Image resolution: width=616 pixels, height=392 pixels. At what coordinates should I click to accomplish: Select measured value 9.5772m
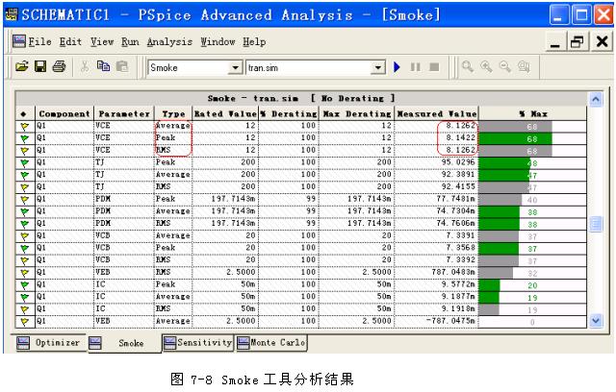tap(458, 284)
